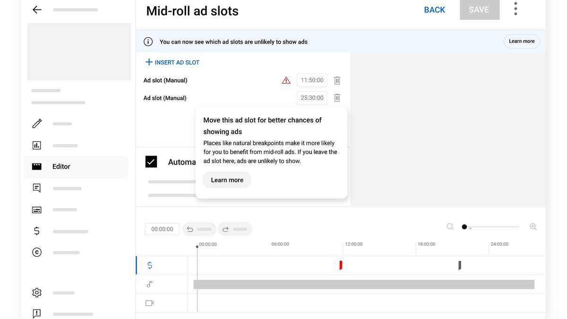Screen dimensions: 567x319
Task: Click the redo button
Action: point(235,229)
